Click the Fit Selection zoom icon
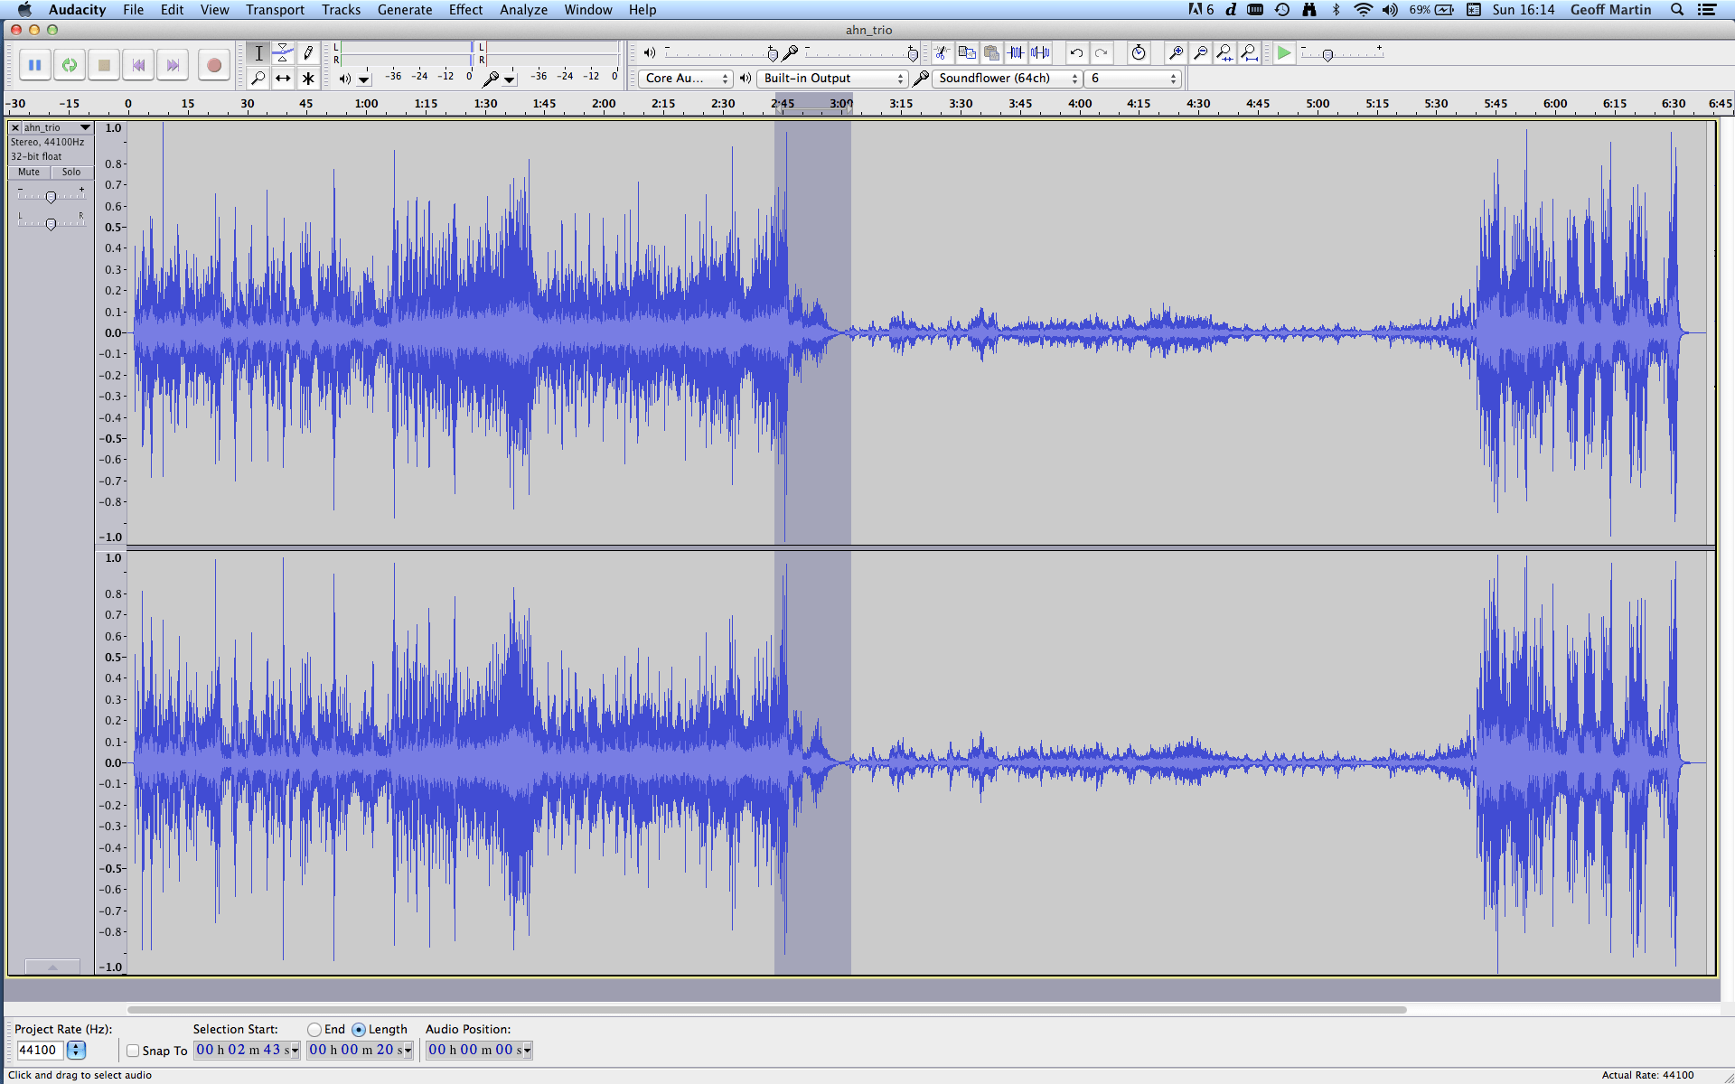 pyautogui.click(x=1224, y=53)
